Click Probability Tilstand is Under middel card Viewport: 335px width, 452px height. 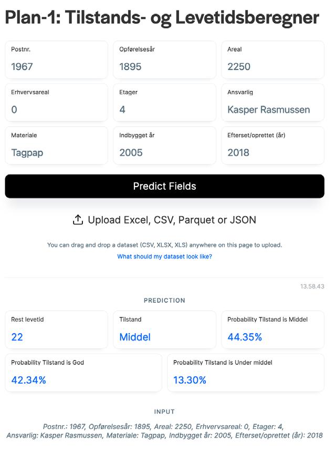[x=246, y=373]
